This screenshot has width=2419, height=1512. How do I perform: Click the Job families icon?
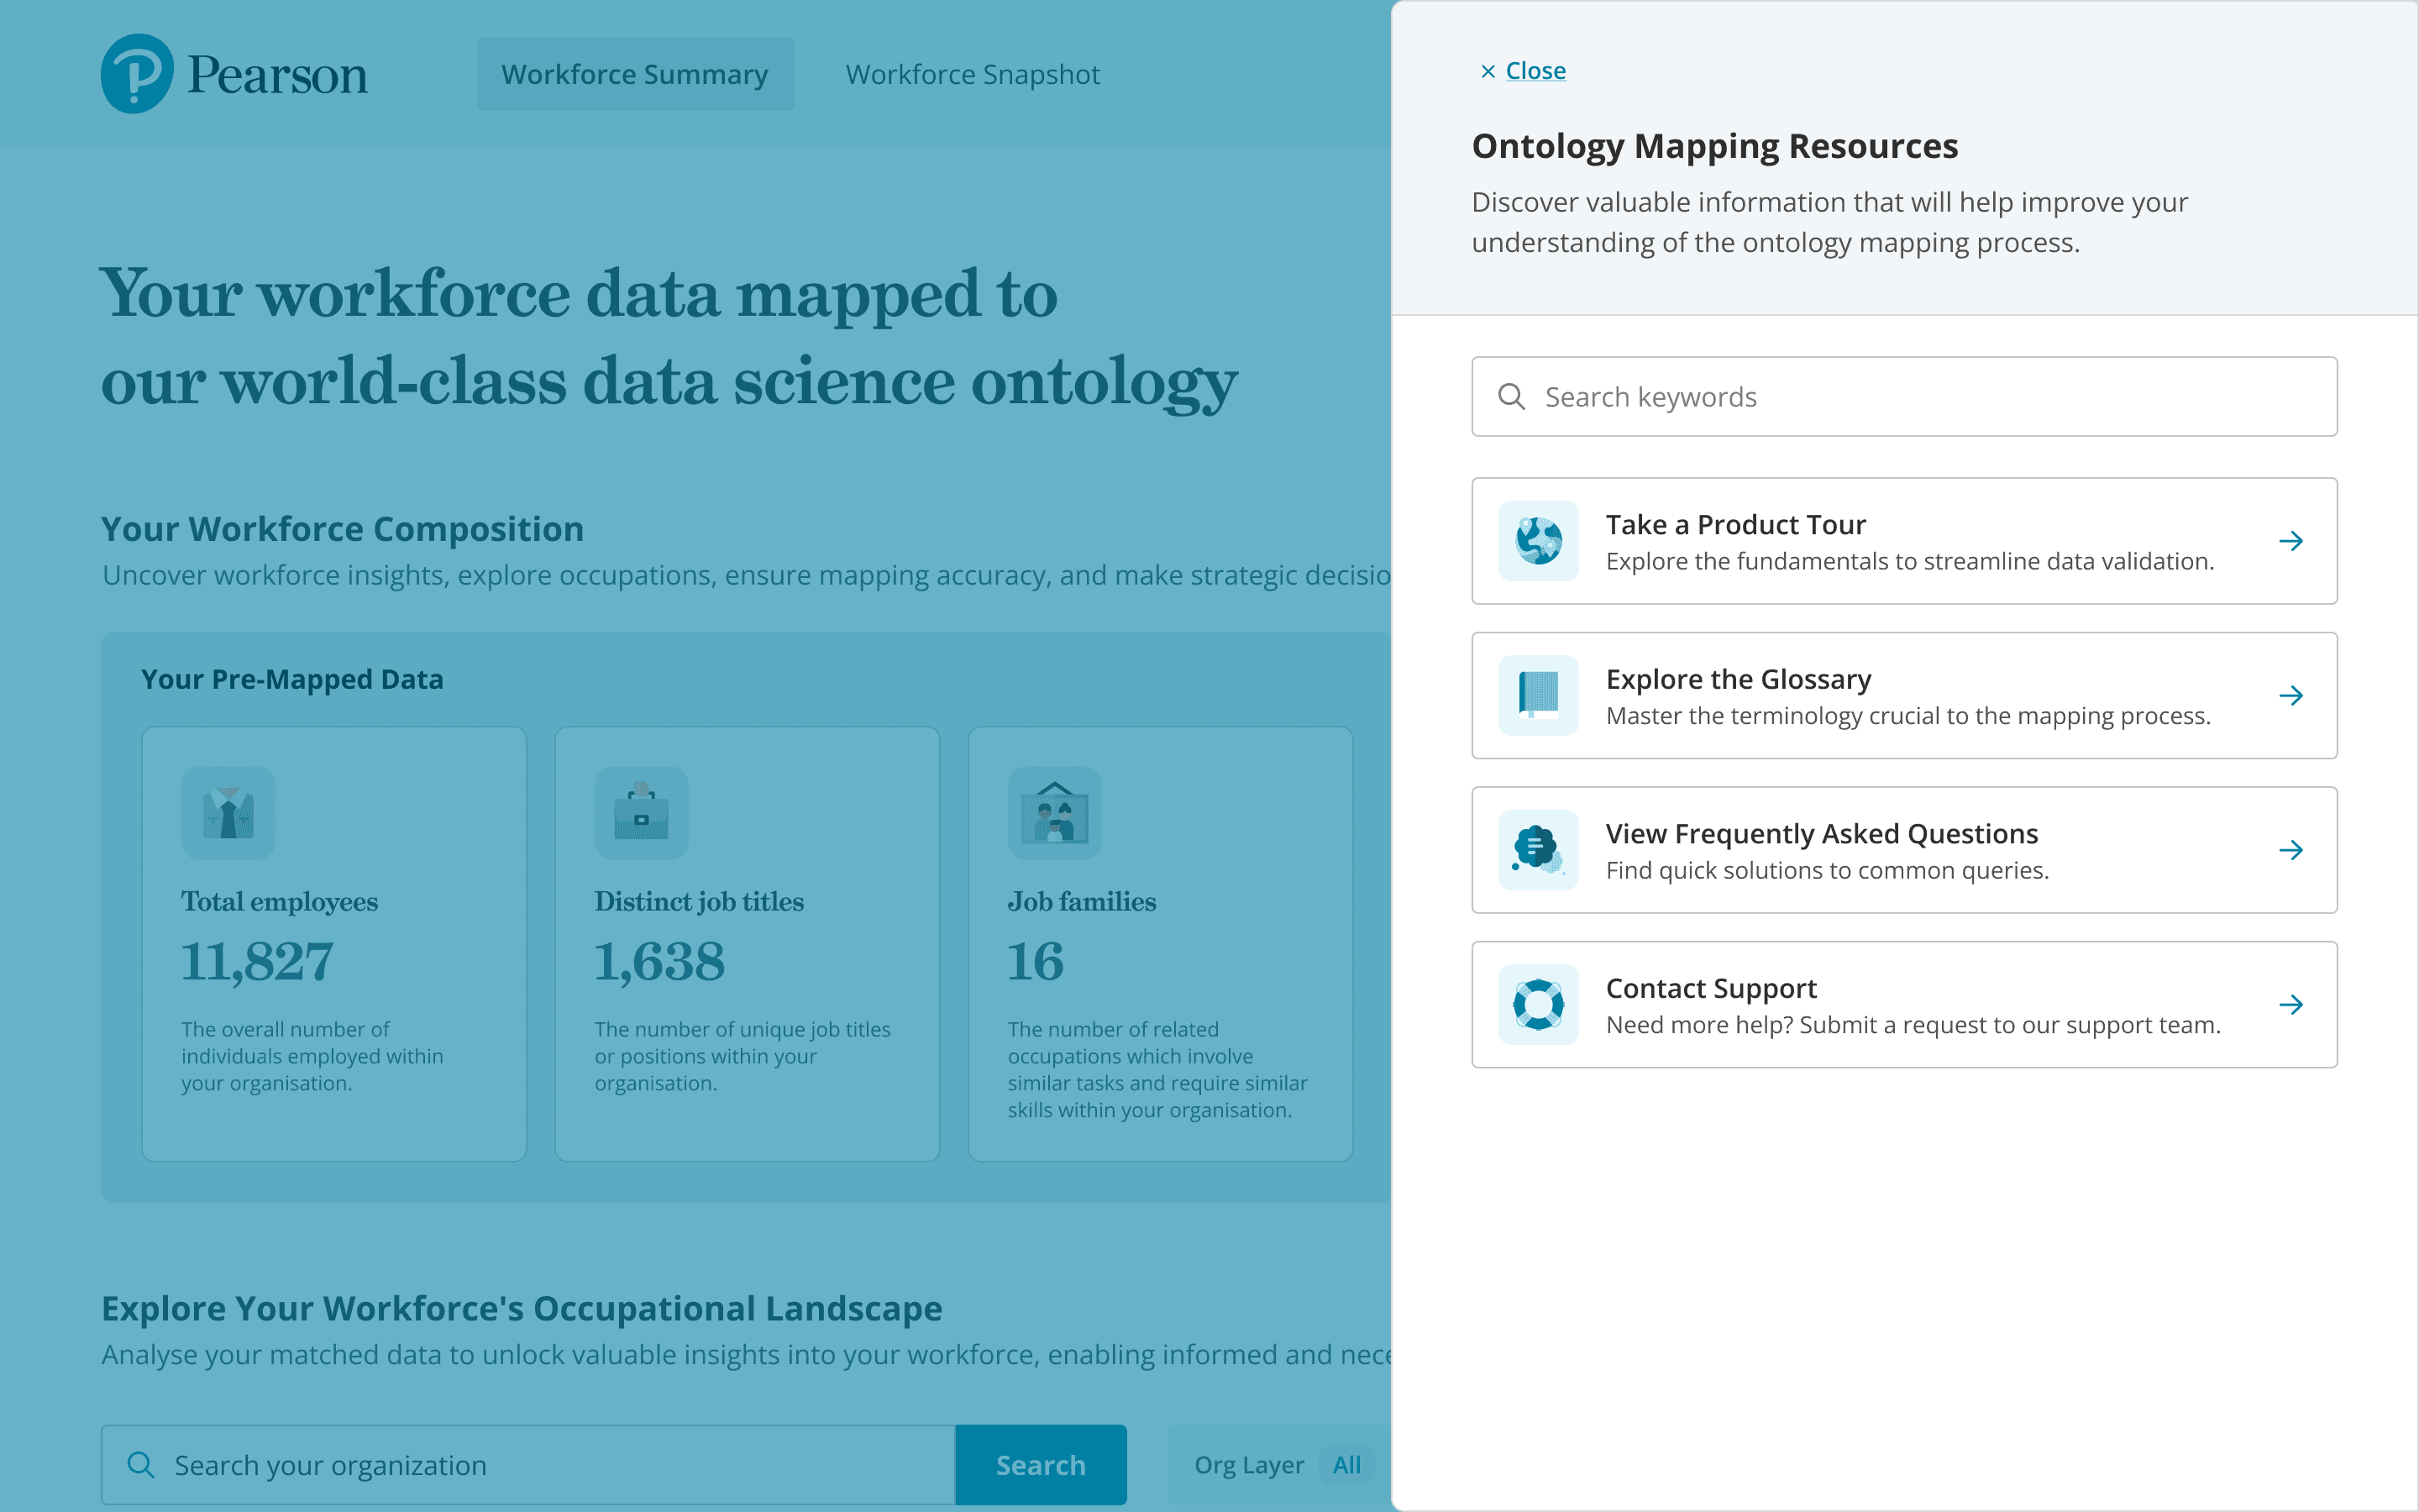coord(1053,813)
